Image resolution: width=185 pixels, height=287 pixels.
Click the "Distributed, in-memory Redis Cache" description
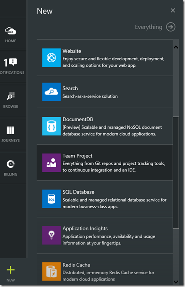point(108,276)
